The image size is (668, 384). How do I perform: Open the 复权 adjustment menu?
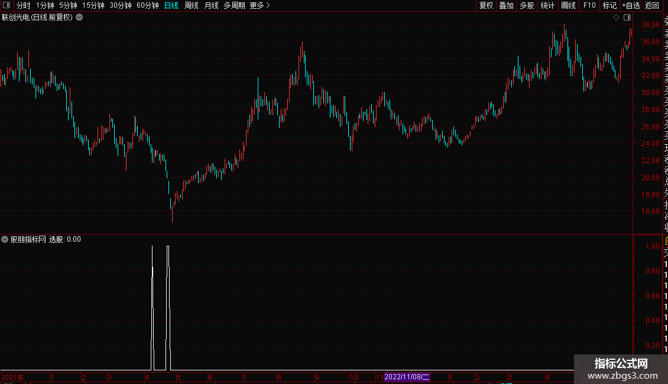point(486,5)
